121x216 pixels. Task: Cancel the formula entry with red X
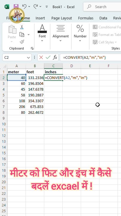click(41, 57)
